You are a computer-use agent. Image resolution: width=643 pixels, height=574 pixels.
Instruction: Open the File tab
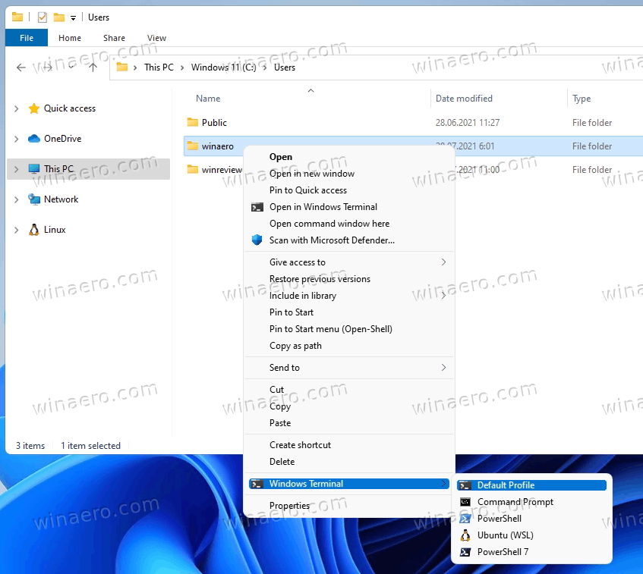pyautogui.click(x=27, y=38)
